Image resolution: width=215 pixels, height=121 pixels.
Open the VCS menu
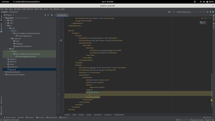pyautogui.click(x=51, y=9)
